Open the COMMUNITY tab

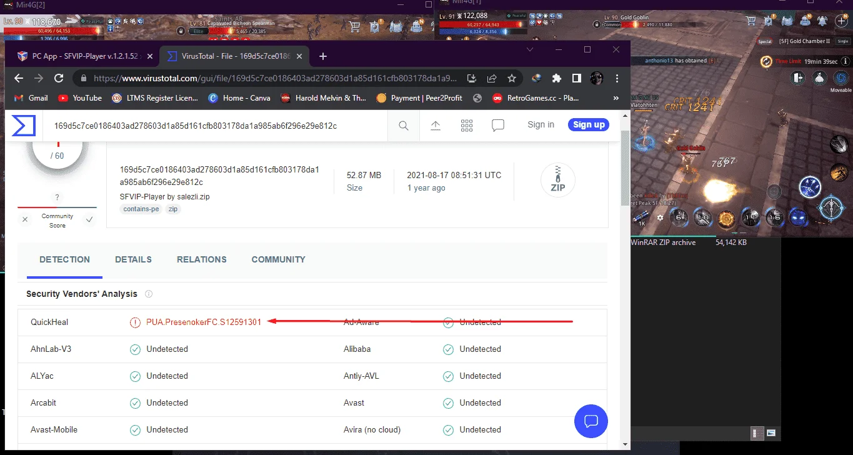click(279, 259)
